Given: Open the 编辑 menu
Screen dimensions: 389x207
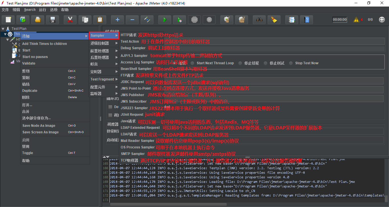Looking at the screenshot, I should [16, 10].
